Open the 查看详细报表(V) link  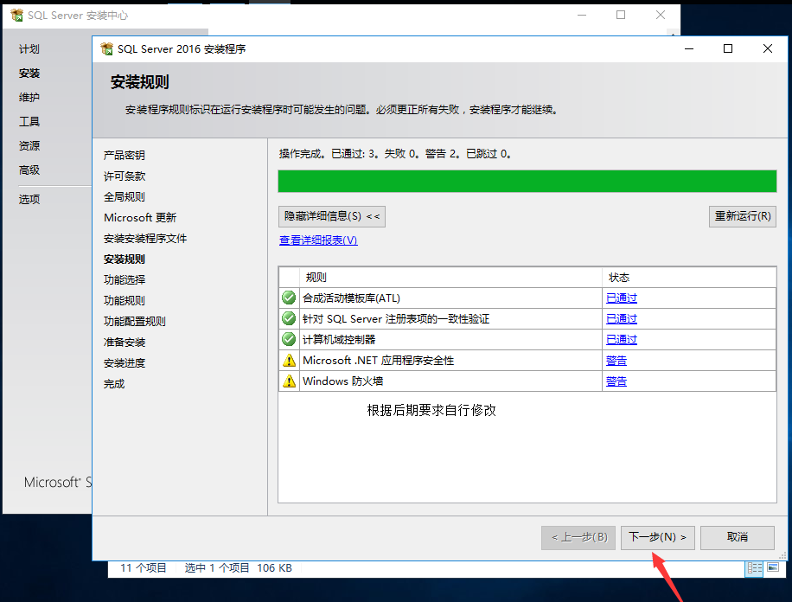(x=318, y=240)
